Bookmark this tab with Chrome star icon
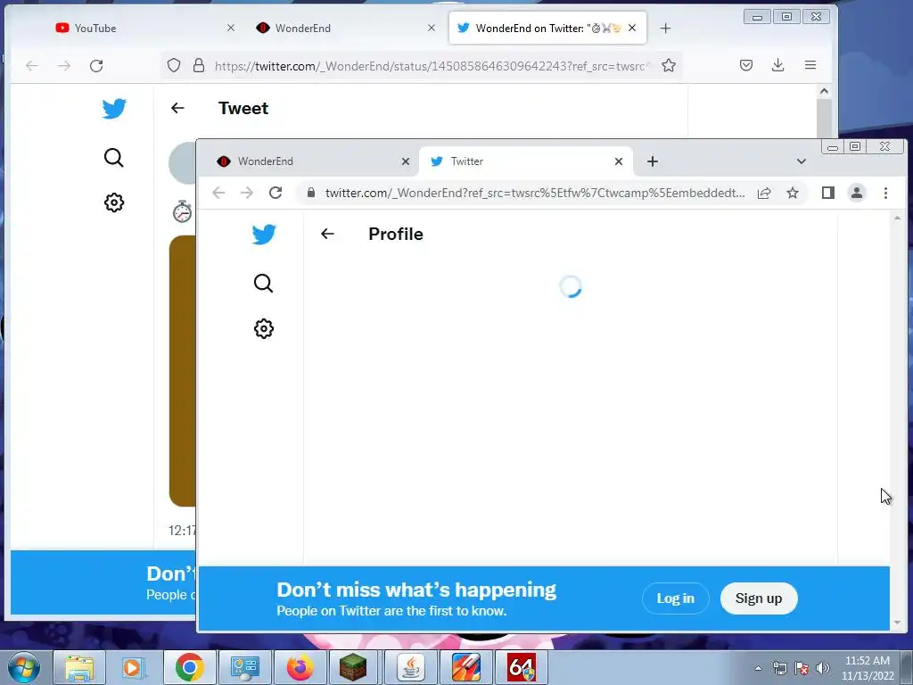The width and height of the screenshot is (913, 685). tap(793, 193)
